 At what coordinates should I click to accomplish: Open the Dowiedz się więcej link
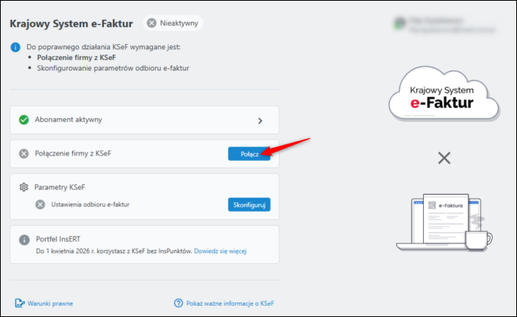point(220,251)
